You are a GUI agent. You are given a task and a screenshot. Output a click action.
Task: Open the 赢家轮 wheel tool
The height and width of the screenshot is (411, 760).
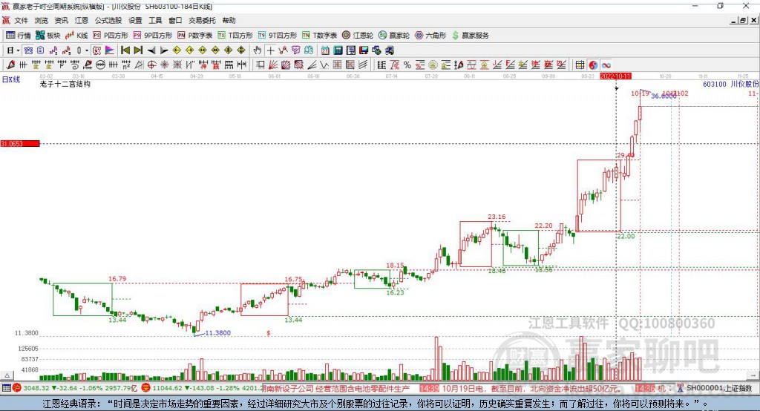point(394,36)
